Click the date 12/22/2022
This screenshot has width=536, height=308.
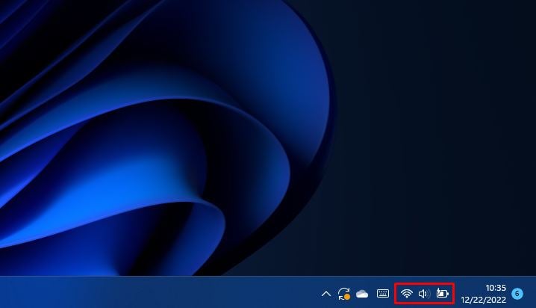(x=483, y=300)
